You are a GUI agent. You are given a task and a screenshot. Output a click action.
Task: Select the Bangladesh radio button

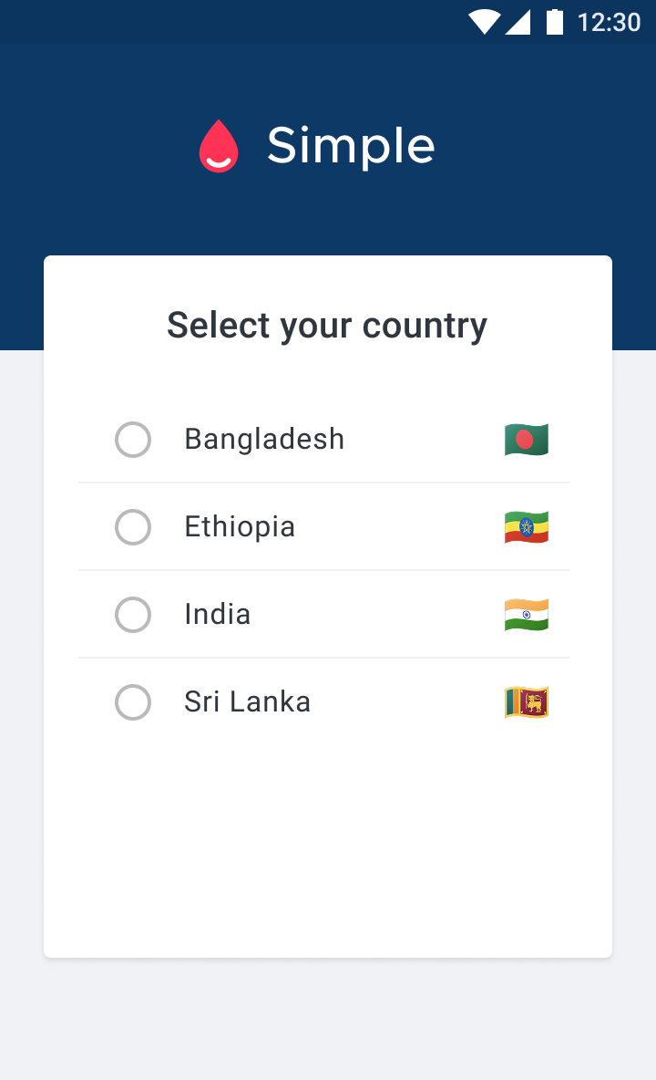point(133,440)
